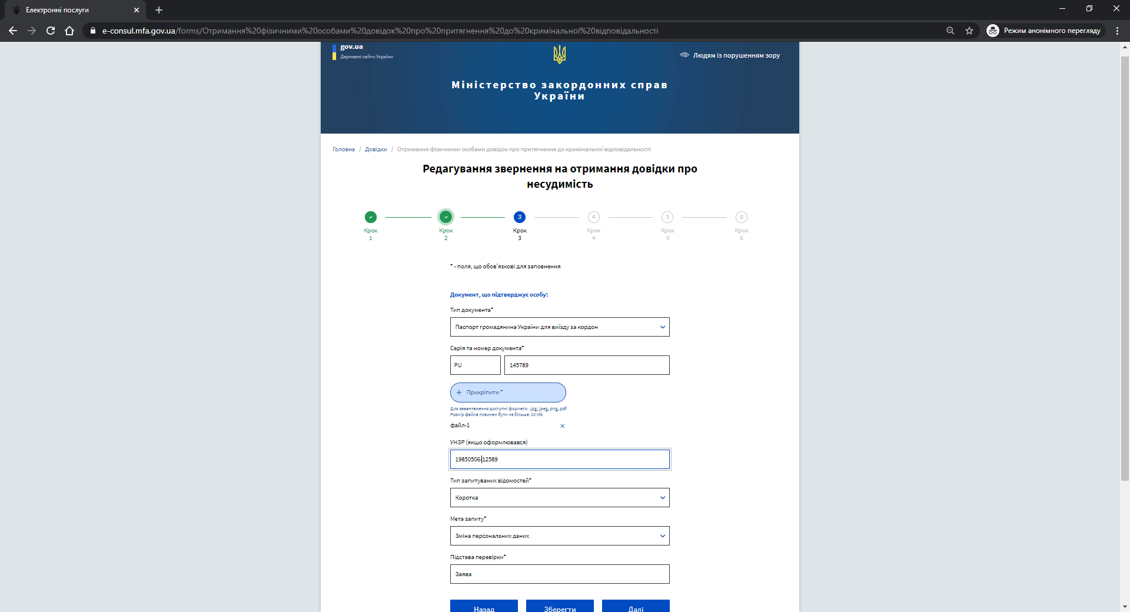Viewport: 1130px width, 612px height.
Task: Enable the Людям із порушенням зору mode
Action: (730, 55)
